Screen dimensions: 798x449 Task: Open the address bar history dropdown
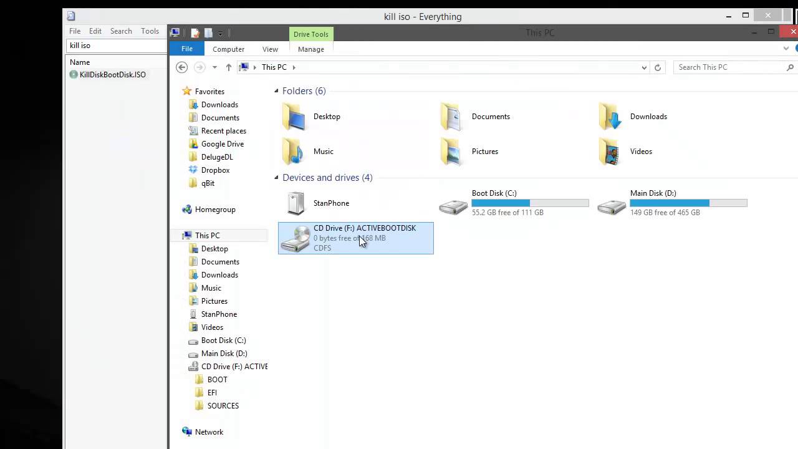(x=644, y=67)
